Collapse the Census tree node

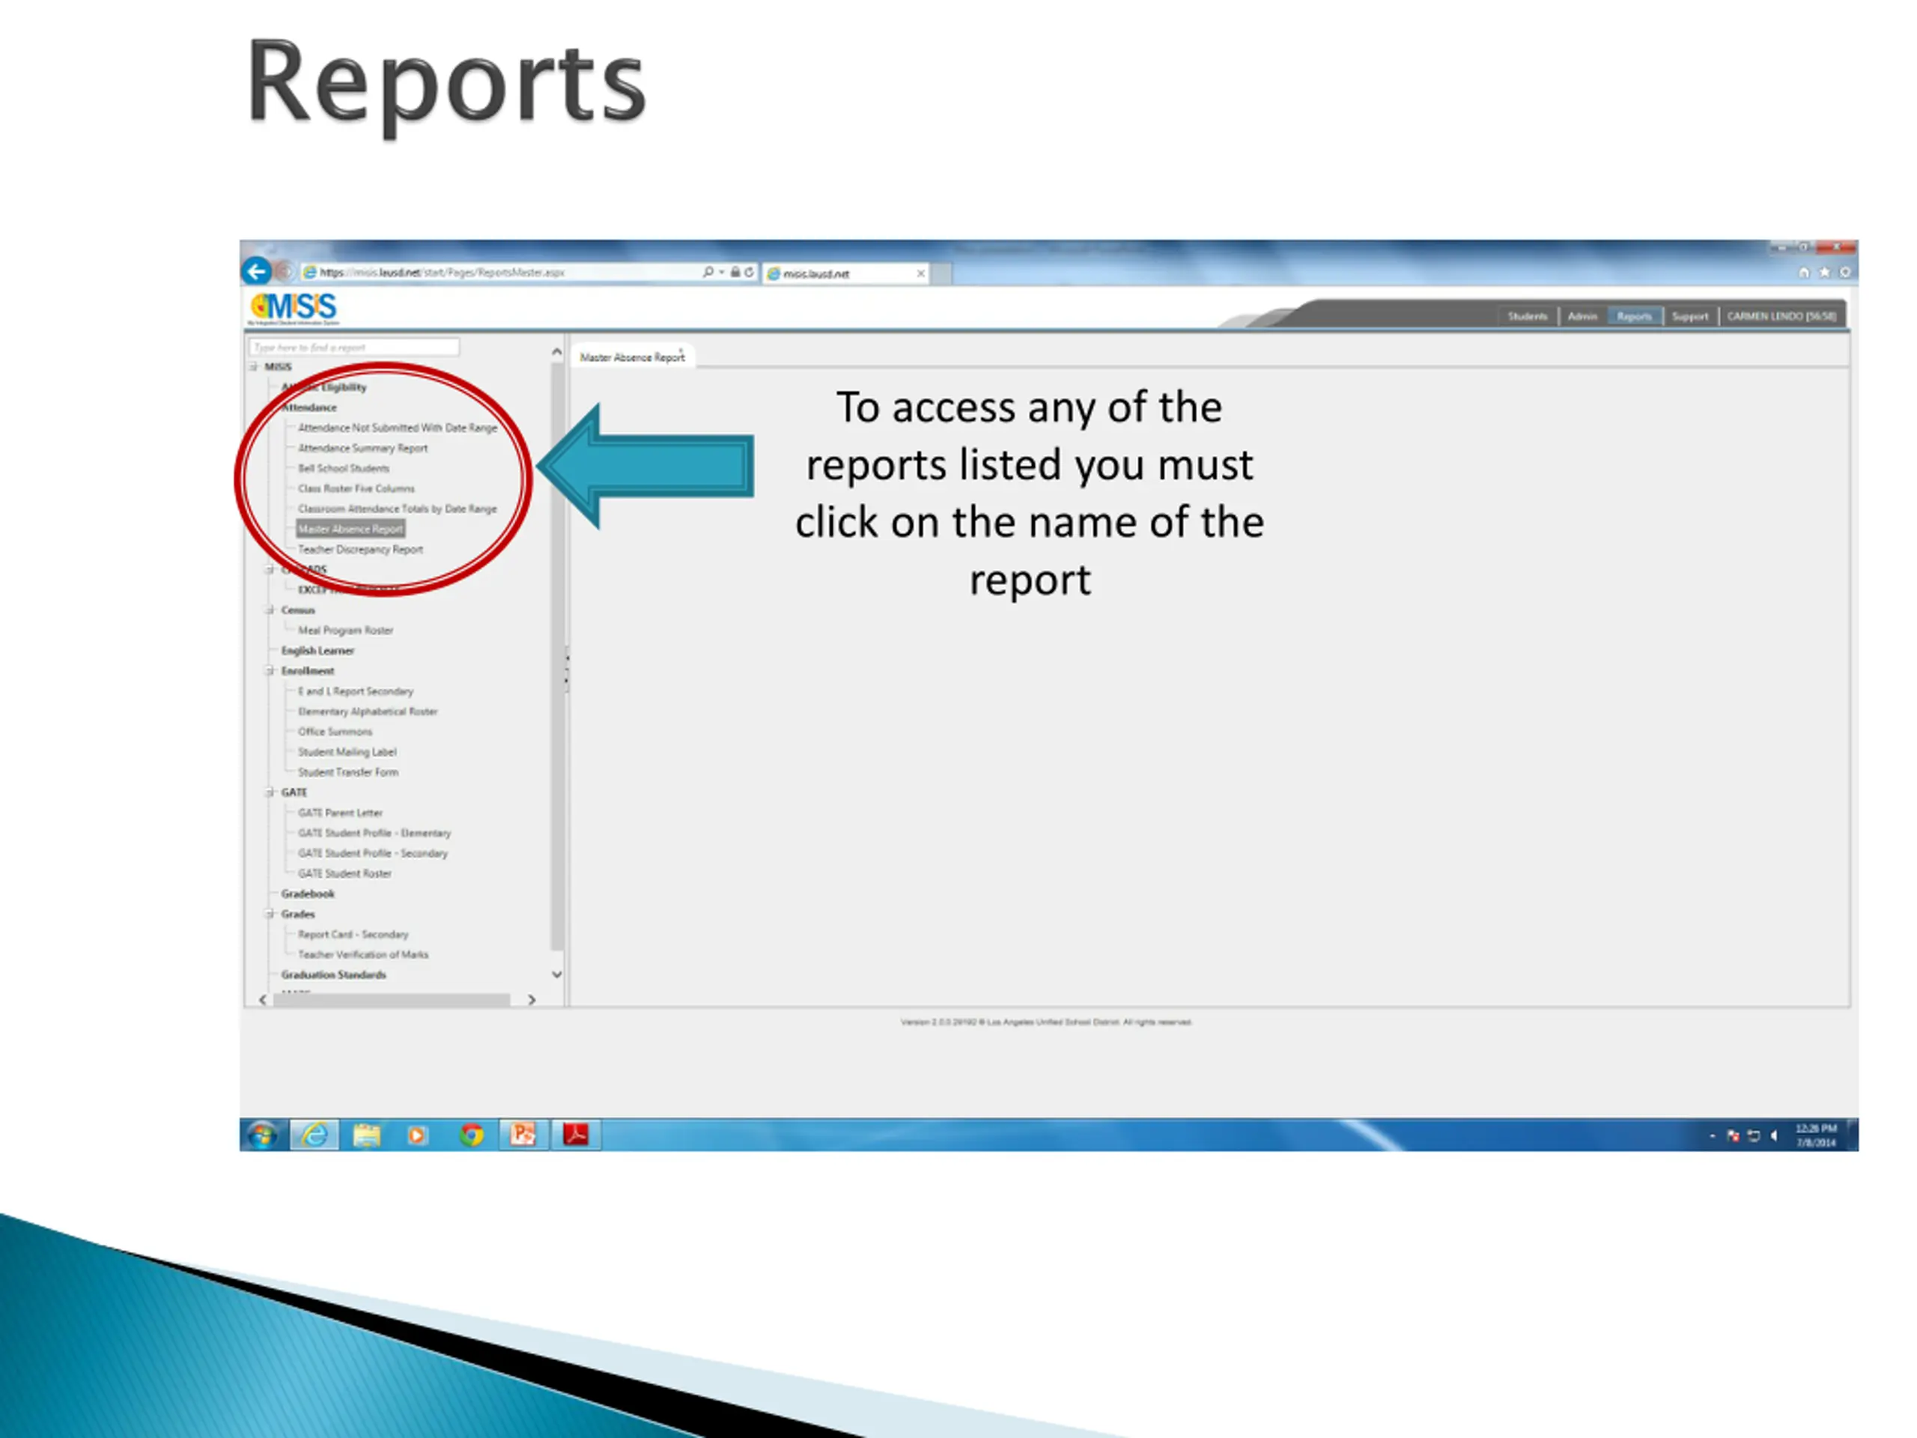pyautogui.click(x=270, y=610)
